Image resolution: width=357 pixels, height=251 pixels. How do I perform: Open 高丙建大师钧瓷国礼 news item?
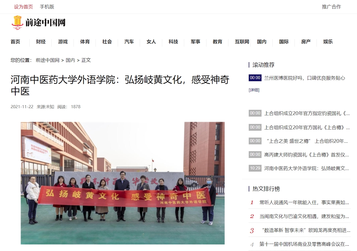(307, 155)
